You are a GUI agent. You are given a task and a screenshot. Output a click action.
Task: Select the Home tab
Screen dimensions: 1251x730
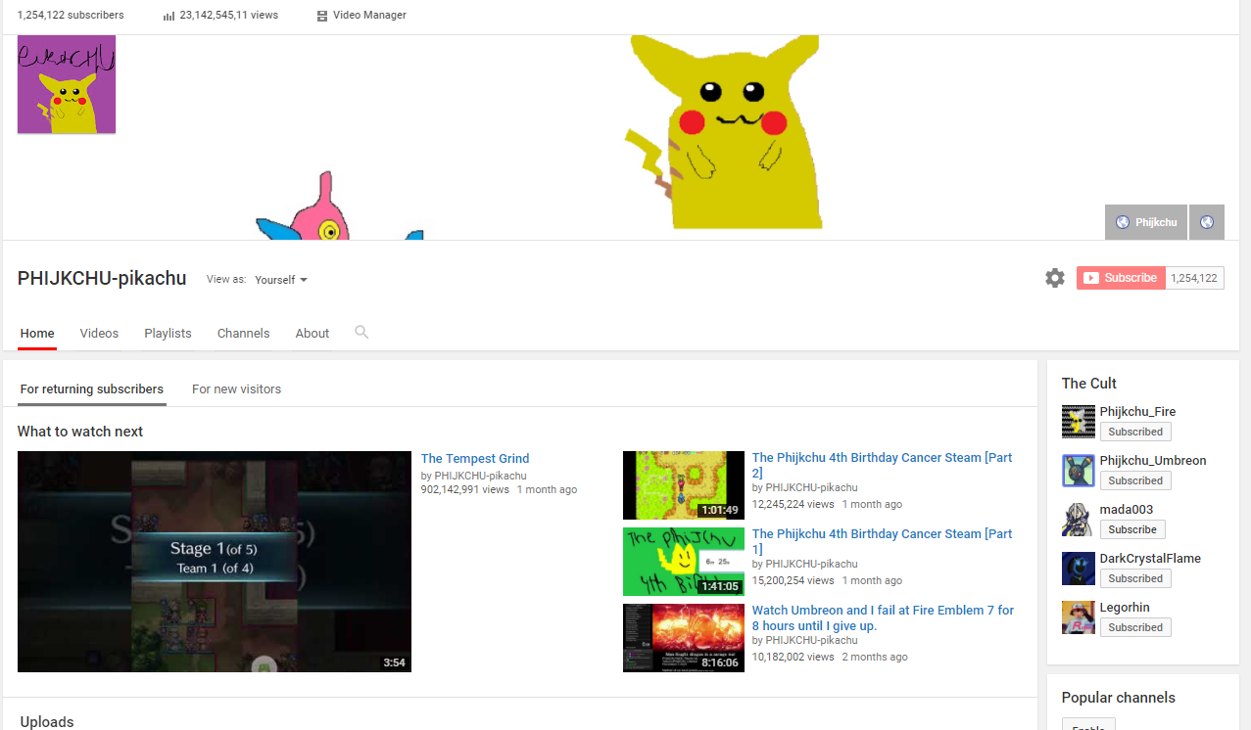[x=37, y=333]
